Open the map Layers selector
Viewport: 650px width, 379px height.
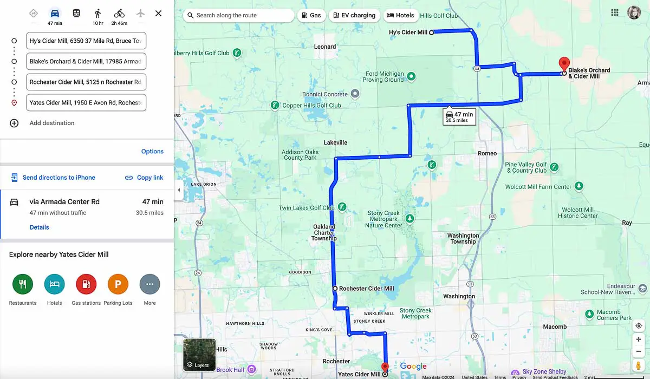point(199,355)
